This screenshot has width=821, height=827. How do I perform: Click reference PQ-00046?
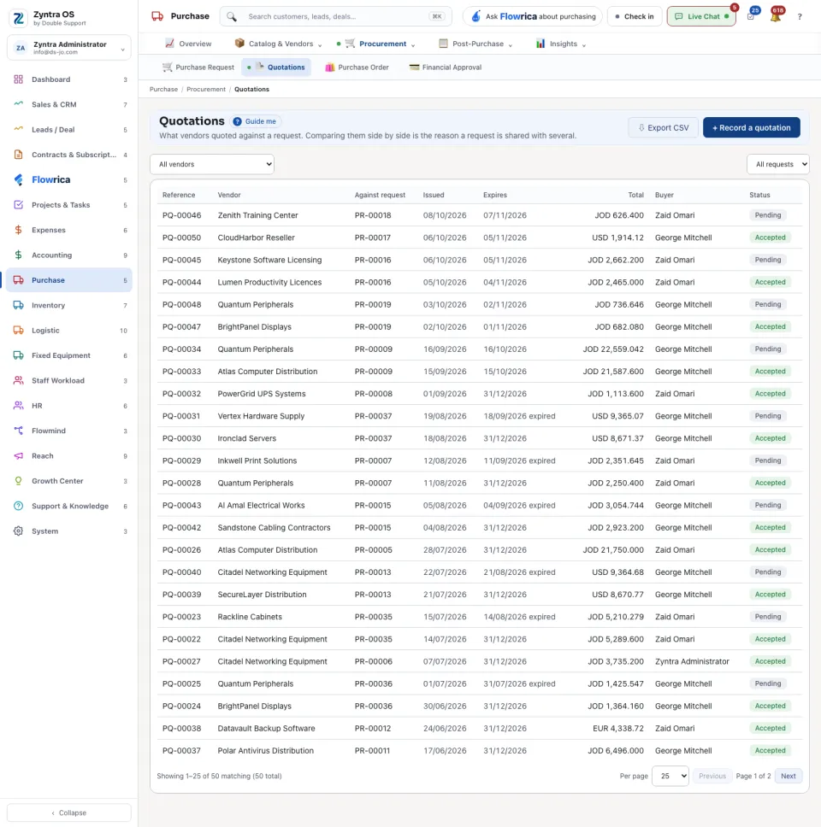tap(181, 215)
